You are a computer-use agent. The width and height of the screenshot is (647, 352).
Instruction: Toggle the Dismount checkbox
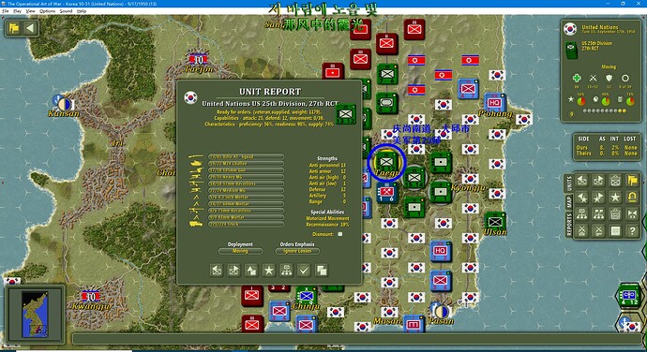click(340, 234)
